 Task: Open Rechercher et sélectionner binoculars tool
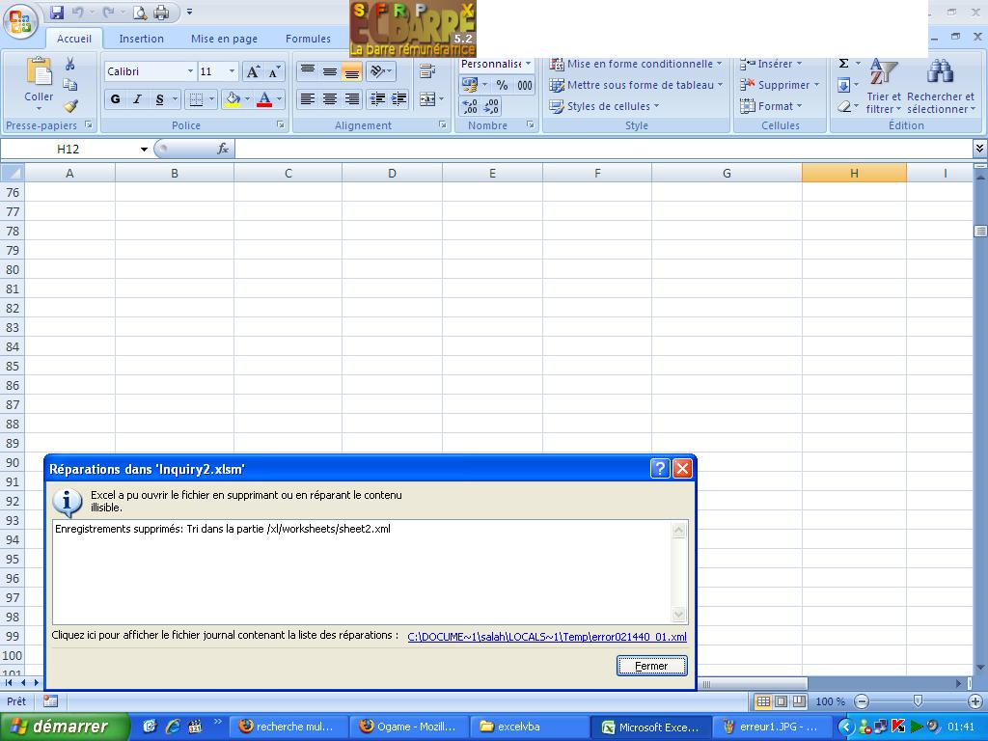point(941,86)
